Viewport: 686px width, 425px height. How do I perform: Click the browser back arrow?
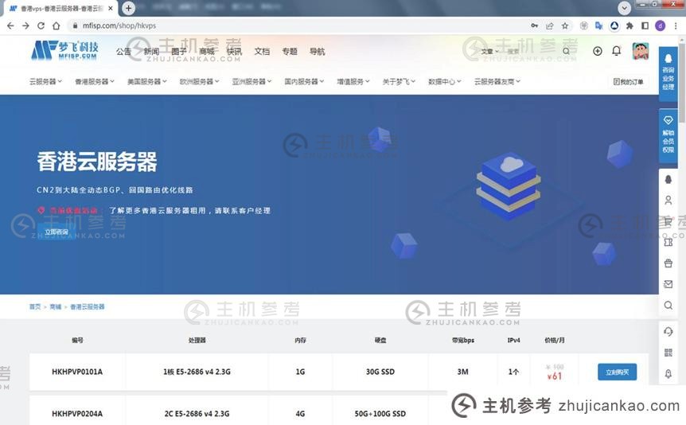(x=10, y=25)
